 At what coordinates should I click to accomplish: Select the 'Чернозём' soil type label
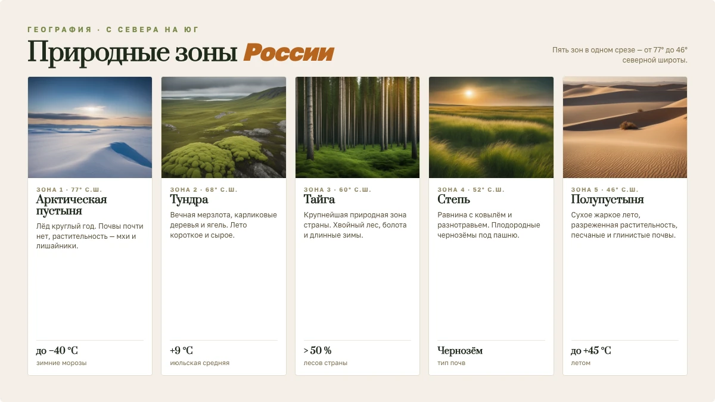[x=460, y=351]
